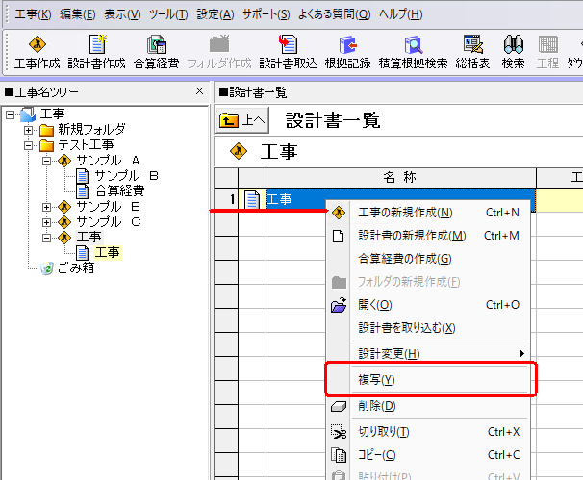Open the ヘルプ(H) menu

pyautogui.click(x=401, y=14)
